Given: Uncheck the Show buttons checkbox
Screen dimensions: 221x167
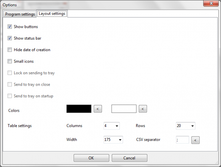Looking at the screenshot, I should click(x=10, y=27).
